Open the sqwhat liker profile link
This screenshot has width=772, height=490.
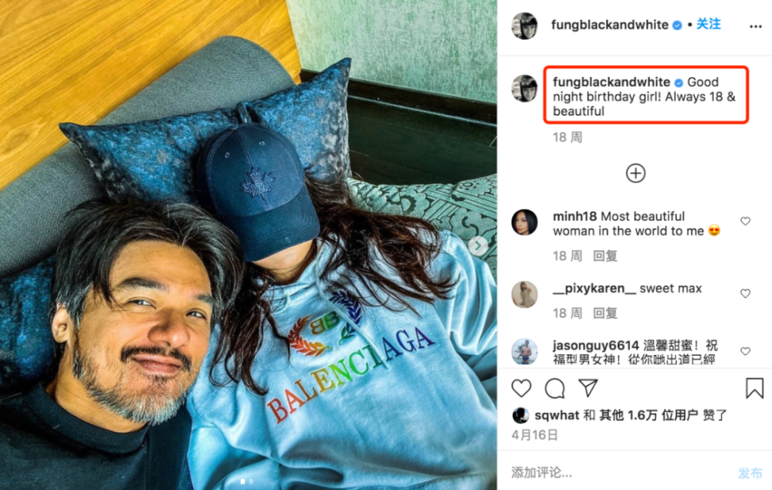click(x=557, y=415)
